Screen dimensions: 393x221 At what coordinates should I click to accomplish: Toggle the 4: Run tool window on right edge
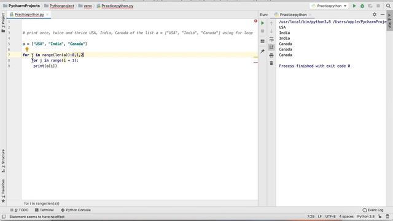pos(389,21)
